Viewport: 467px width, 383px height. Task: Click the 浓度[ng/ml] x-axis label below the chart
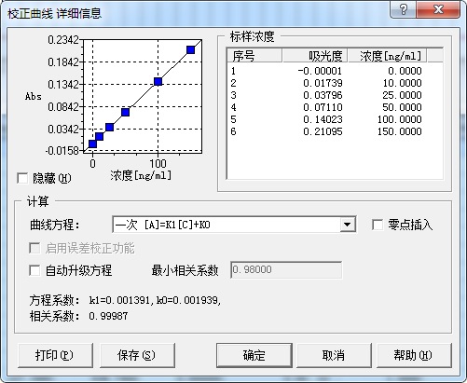(141, 175)
